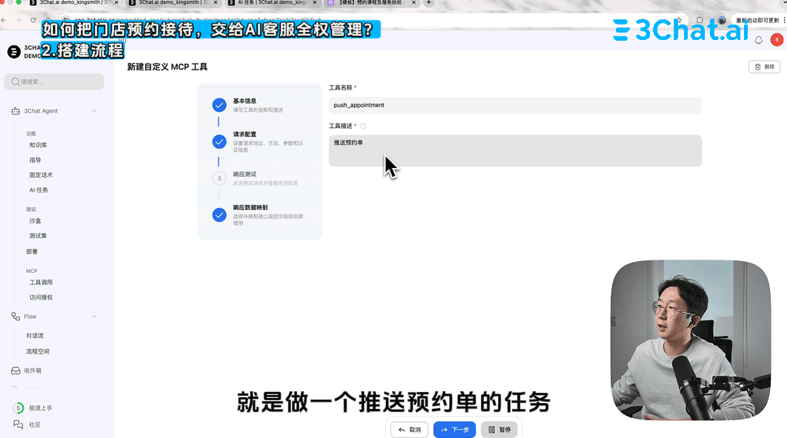Collapse the Flow section chevron

pos(94,316)
